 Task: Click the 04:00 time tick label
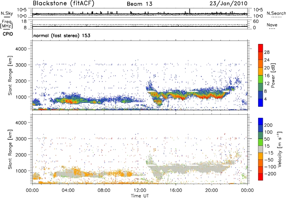tap(68, 190)
